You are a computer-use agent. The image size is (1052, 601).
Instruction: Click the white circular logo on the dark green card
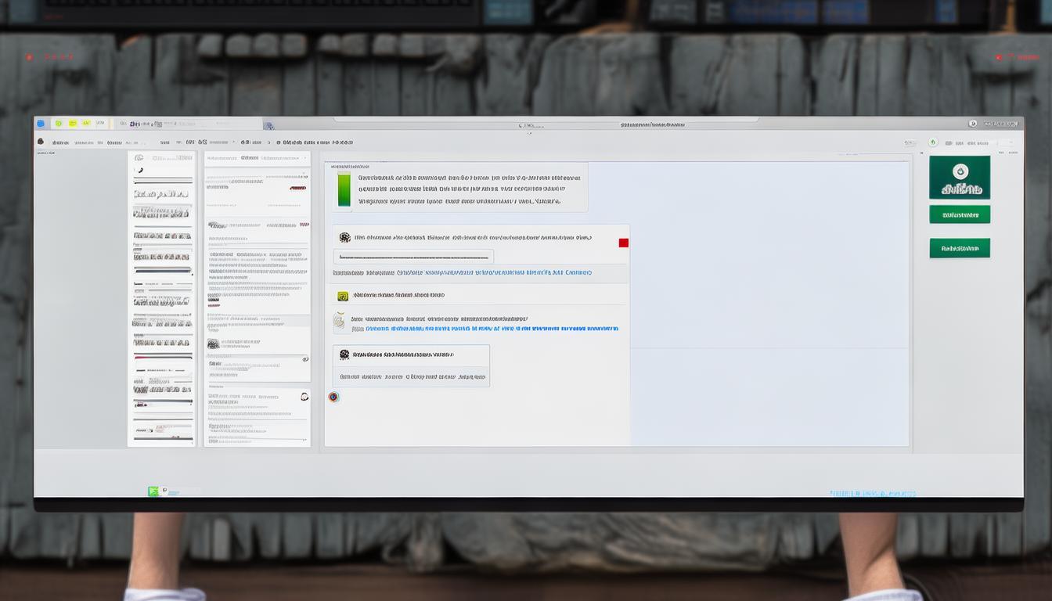[x=960, y=171]
